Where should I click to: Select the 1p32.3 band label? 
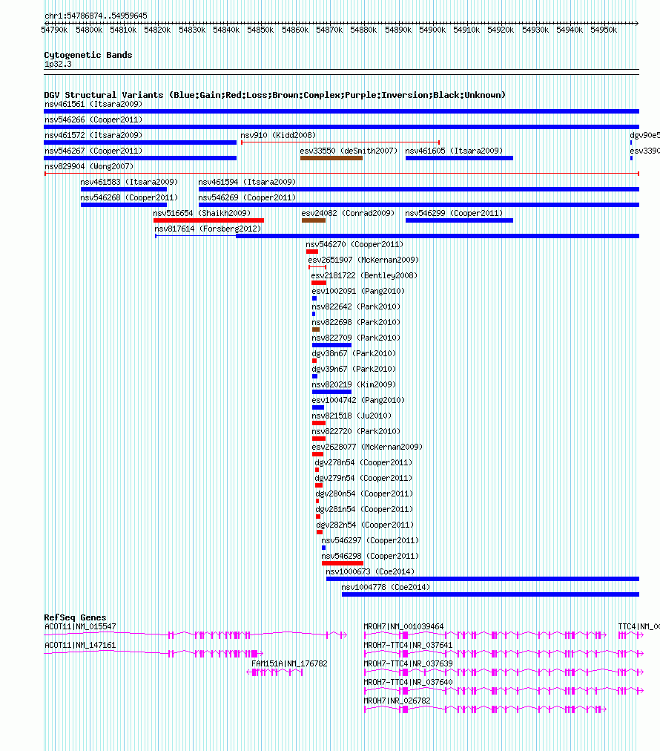coord(58,64)
